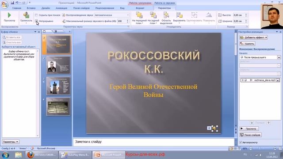
Task: Open Настройка анимации pane options arrow
Action: (x=277, y=32)
